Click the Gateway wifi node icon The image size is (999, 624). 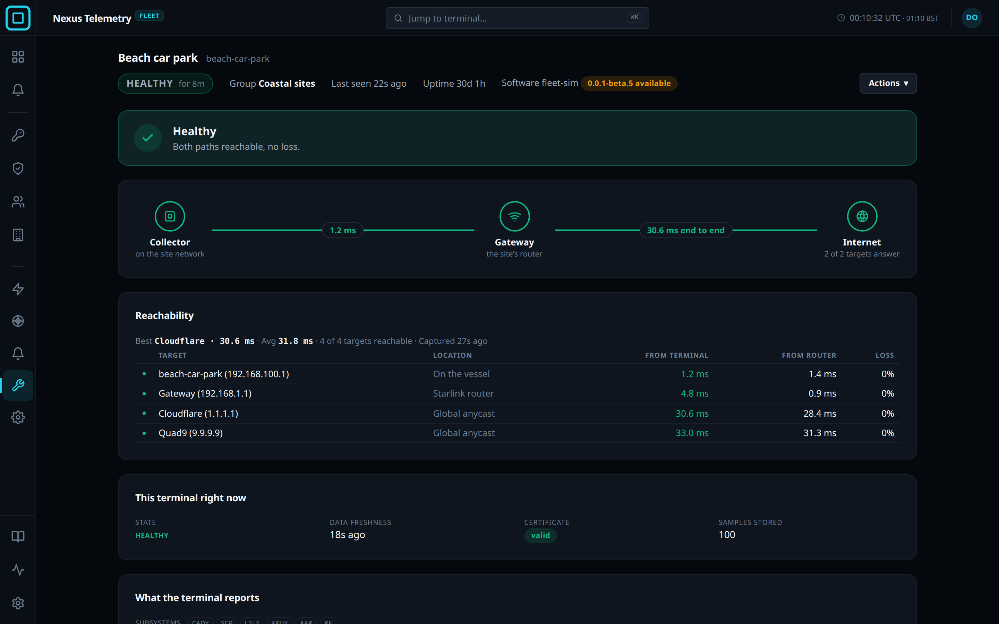[x=514, y=216]
